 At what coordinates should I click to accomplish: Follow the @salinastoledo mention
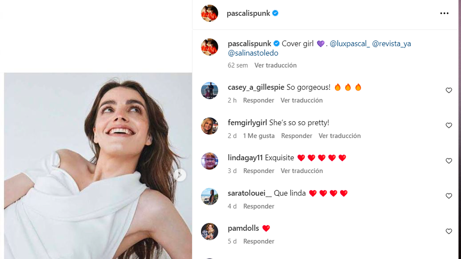pyautogui.click(x=253, y=53)
